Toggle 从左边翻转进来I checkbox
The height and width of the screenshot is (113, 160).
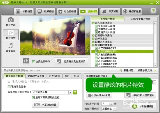point(96,48)
